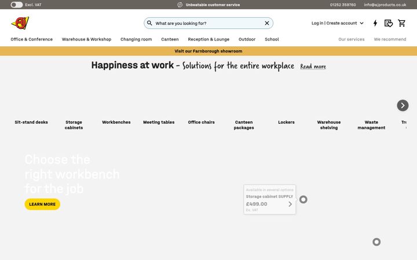Select Storage cabinets category
417x260 pixels.
tap(74, 125)
